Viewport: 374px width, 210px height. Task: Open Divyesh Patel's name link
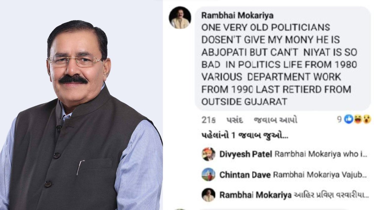pyautogui.click(x=246, y=154)
